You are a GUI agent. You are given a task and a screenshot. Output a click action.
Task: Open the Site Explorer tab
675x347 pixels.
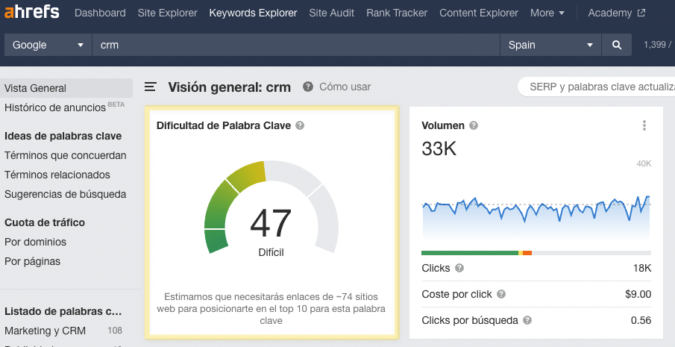point(168,13)
